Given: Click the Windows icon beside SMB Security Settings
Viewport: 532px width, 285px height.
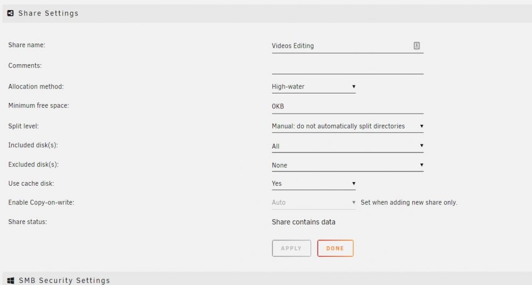Looking at the screenshot, I should point(11,281).
